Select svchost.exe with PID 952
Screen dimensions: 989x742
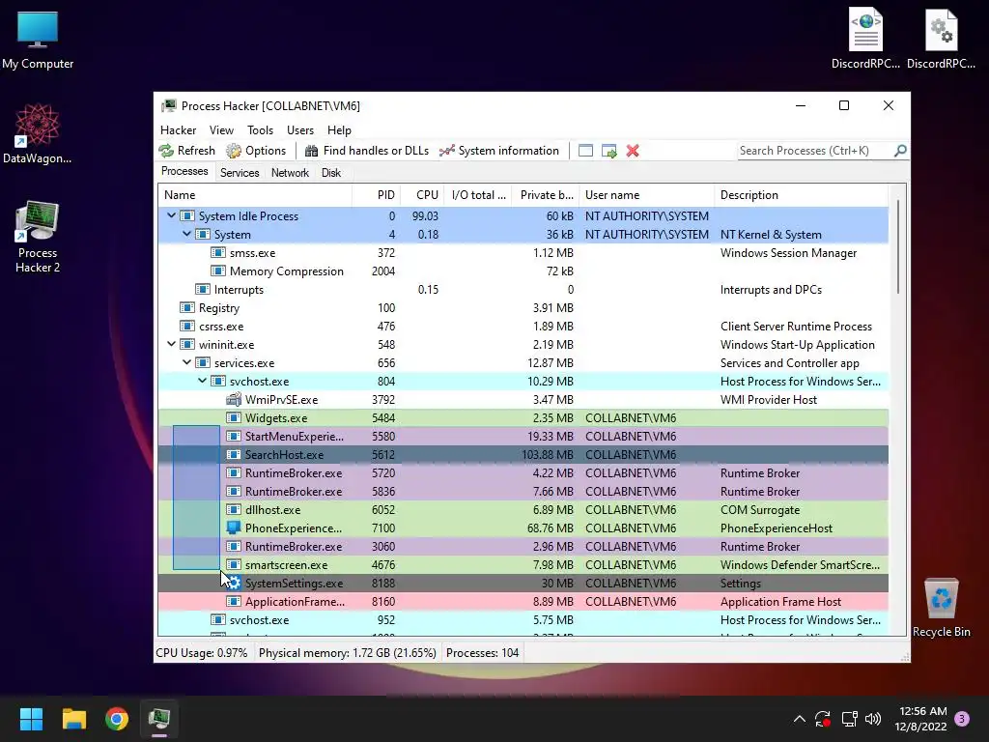[x=523, y=619]
